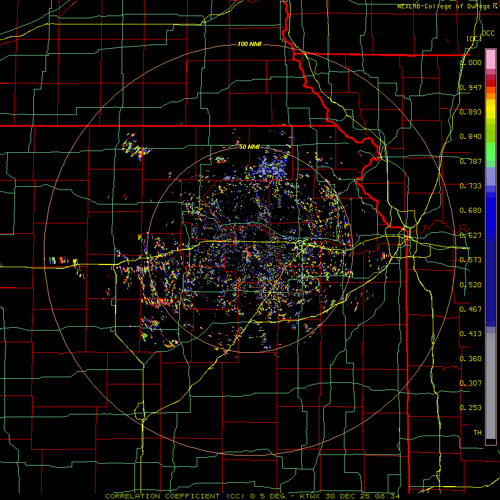Click the 0.893 scale value
Viewport: 500px width, 500px height.
(x=471, y=112)
